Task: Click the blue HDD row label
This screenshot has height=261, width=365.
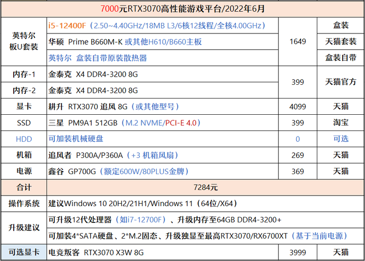Action: click(24, 139)
